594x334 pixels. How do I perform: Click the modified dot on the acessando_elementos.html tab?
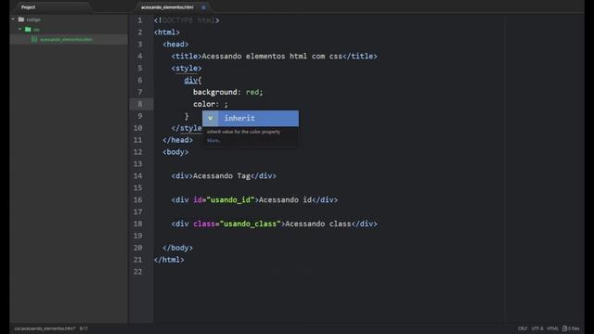point(203,7)
